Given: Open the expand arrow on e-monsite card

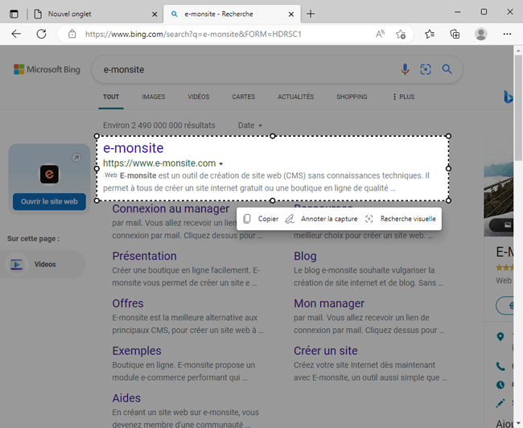Looking at the screenshot, I should [x=76, y=158].
